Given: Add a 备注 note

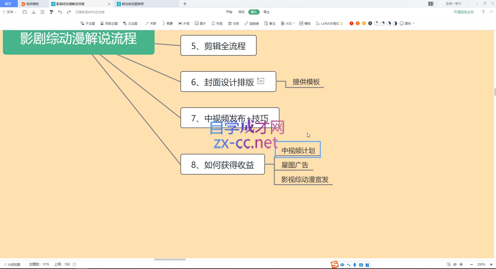Looking at the screenshot, I should coord(270,24).
